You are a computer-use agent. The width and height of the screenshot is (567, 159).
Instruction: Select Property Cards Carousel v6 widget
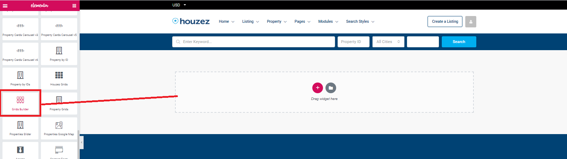[20, 54]
